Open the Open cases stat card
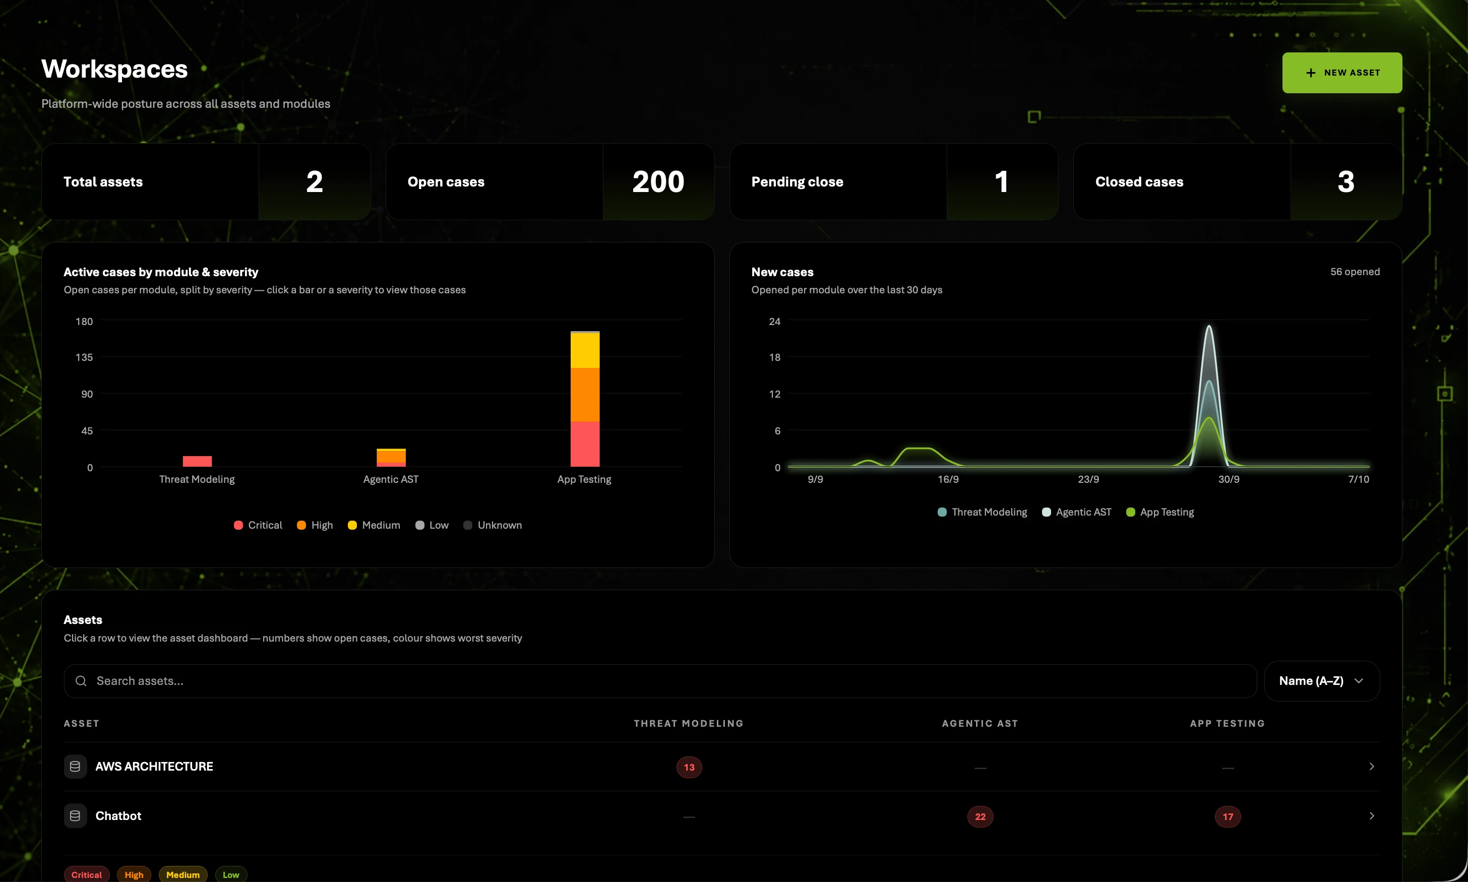Image resolution: width=1468 pixels, height=882 pixels. [x=550, y=182]
